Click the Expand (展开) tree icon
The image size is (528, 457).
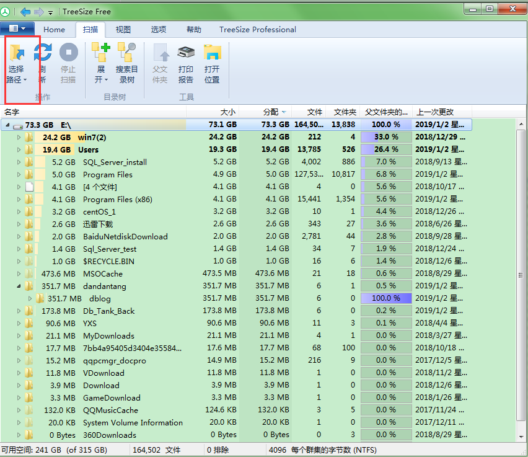coord(100,63)
